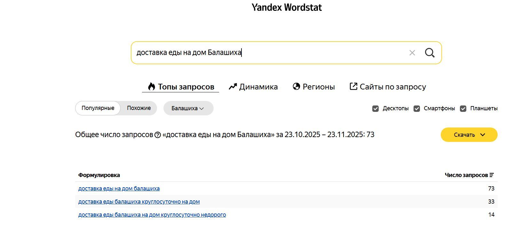Open link доставка еды на дом балашиха

119,189
